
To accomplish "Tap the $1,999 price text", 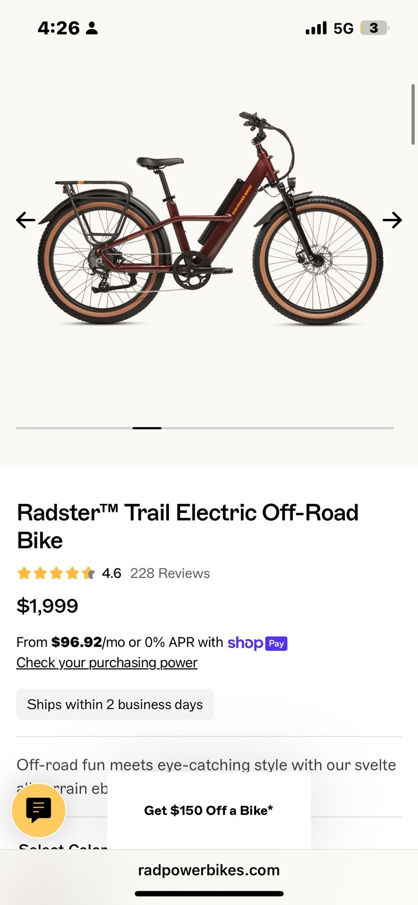I will pos(47,606).
